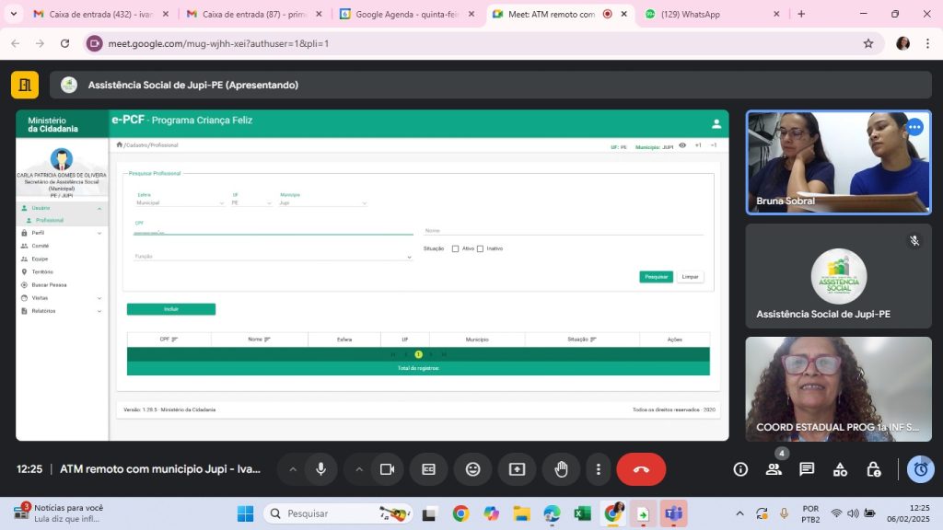Send a reaction with the emoji icon
943x530 pixels.
(x=472, y=469)
